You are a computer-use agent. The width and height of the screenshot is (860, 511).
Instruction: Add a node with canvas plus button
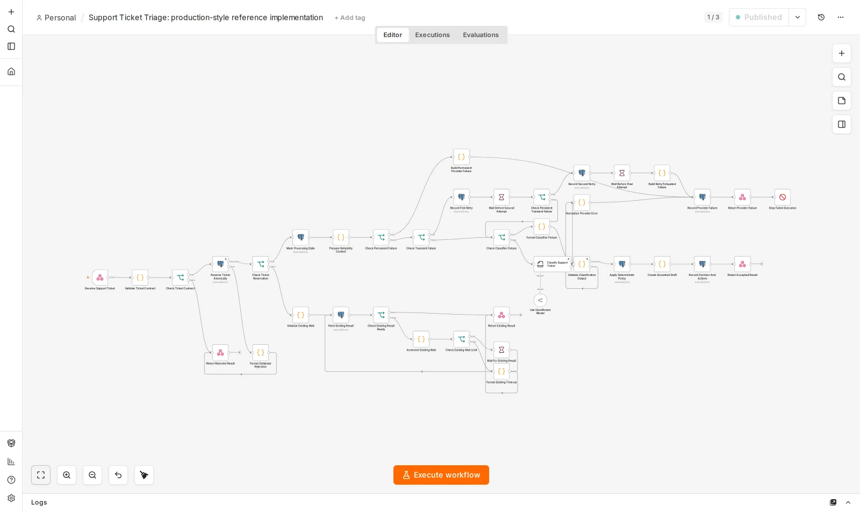[x=842, y=53]
